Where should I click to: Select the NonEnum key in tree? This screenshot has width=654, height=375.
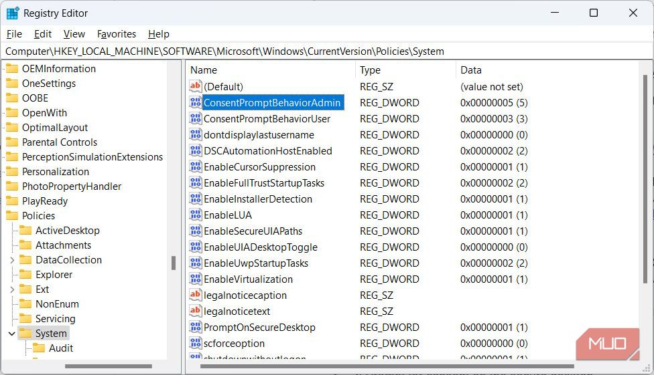tap(57, 304)
